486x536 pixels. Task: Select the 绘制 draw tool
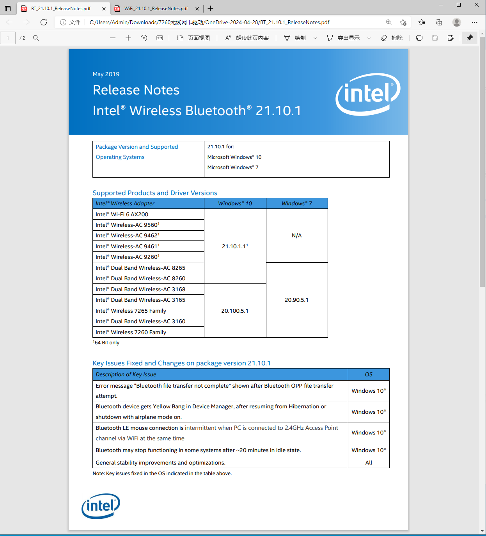[295, 38]
